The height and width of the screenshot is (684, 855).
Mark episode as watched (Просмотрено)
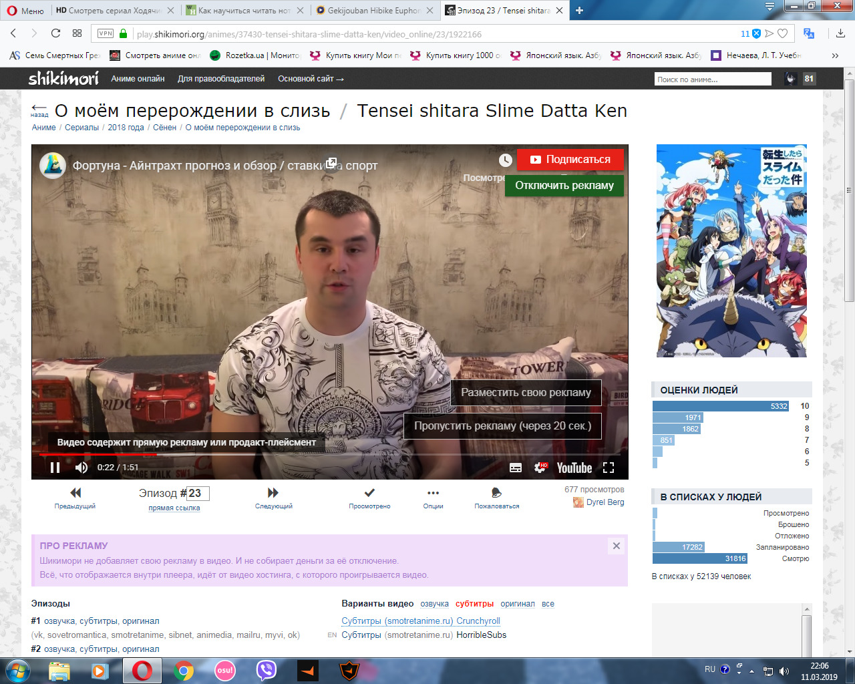pos(369,497)
